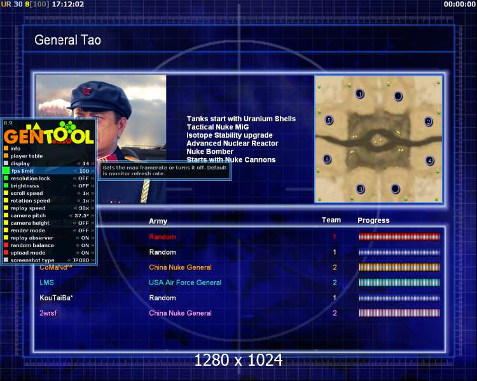Click the yellow square beside rotation speed

coord(6,201)
